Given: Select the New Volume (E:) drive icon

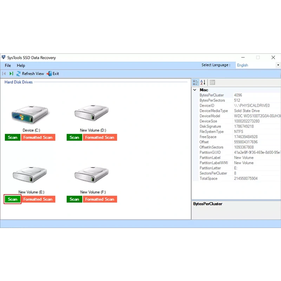Looking at the screenshot, I should (x=30, y=175).
